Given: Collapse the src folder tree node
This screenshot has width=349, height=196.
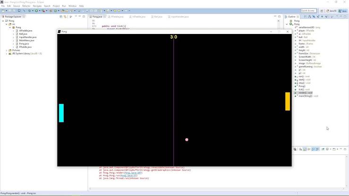Looking at the screenshot, I should [7, 24].
